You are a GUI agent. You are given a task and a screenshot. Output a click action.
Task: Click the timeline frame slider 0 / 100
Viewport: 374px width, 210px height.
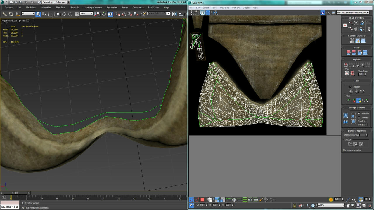pos(15,193)
